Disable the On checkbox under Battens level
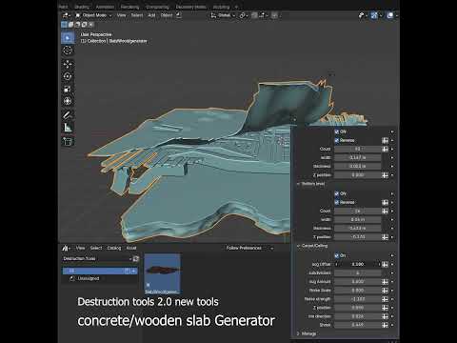The height and width of the screenshot is (343, 457). click(337, 193)
